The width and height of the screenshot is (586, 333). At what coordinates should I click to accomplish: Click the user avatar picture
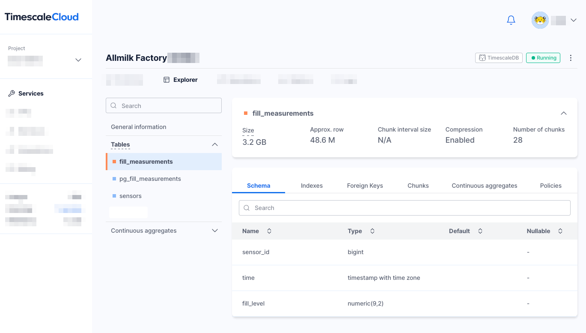tap(540, 20)
